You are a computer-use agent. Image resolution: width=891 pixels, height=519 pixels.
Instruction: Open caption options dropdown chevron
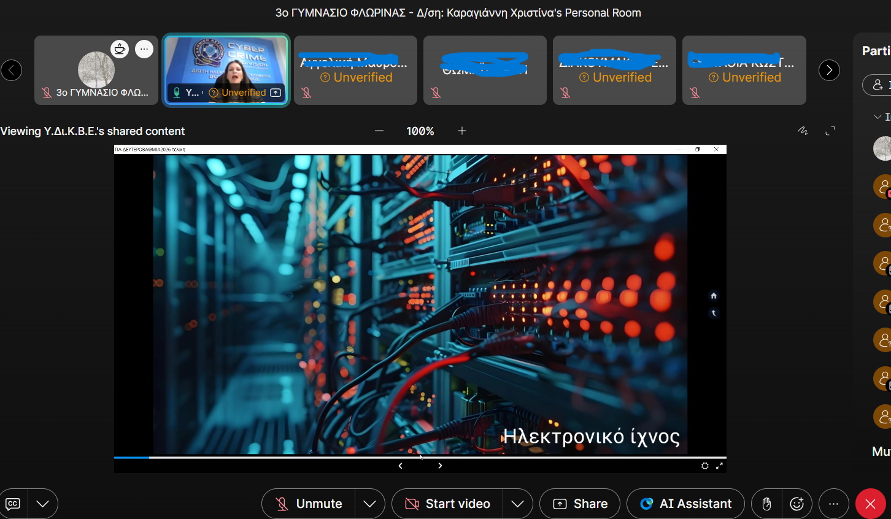(x=42, y=504)
